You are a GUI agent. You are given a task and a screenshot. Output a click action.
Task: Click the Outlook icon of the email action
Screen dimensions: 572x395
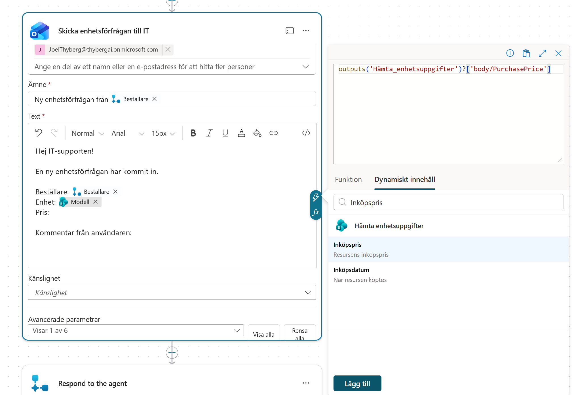click(40, 31)
